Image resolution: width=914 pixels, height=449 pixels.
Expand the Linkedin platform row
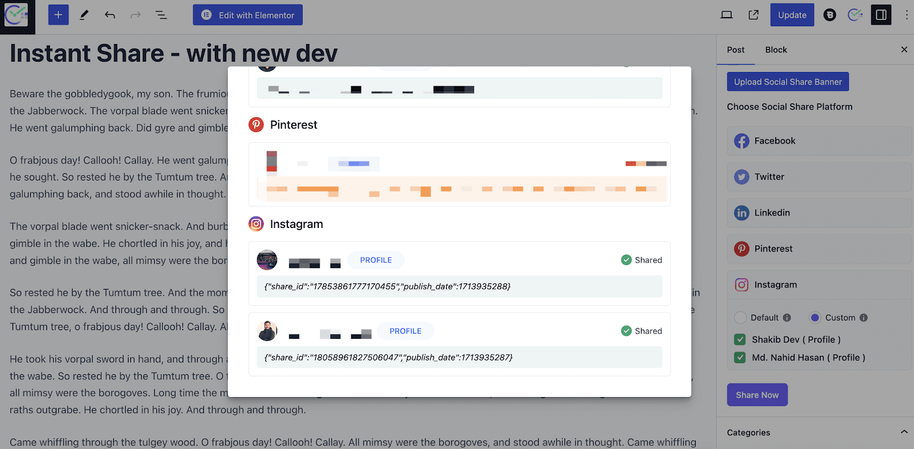tap(819, 213)
